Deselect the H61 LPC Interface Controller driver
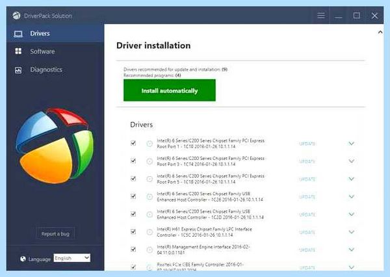Viewport: 390px width, 277px height. (x=133, y=231)
